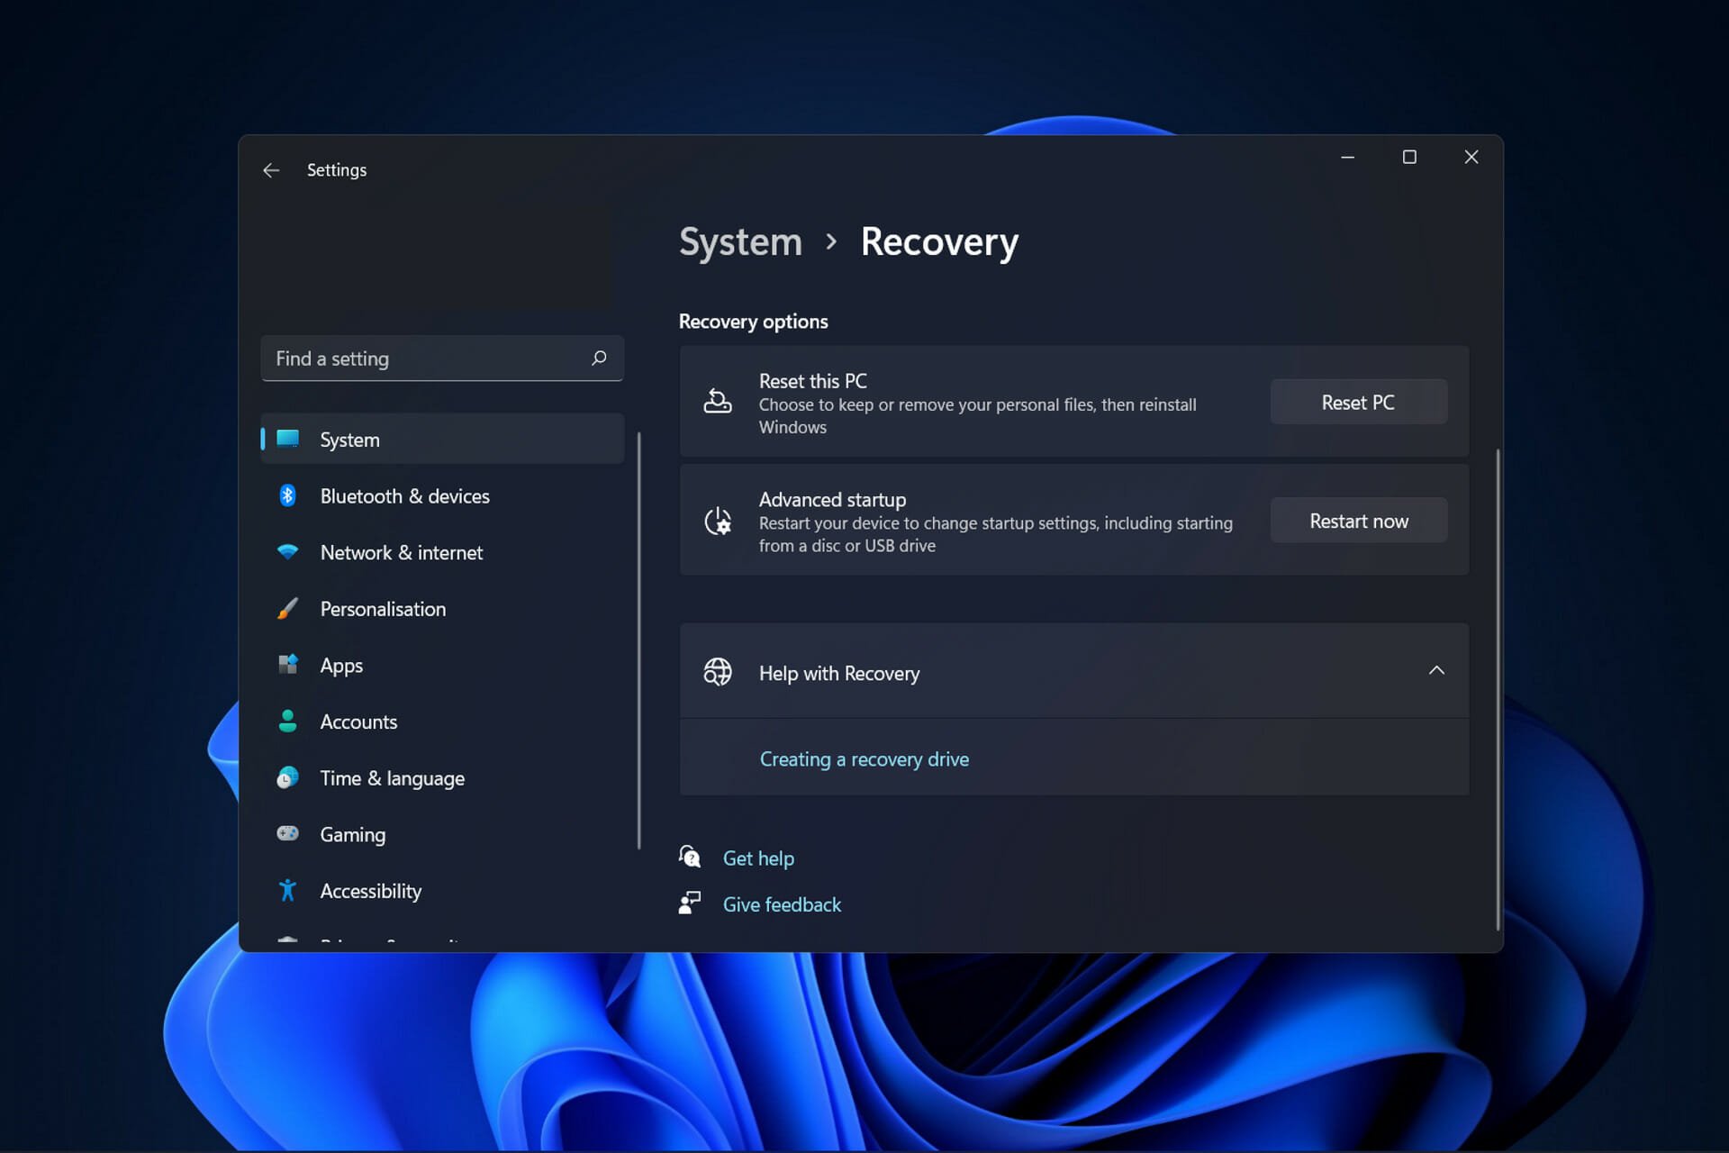Click the Accounts person icon
This screenshot has width=1729, height=1153.
tap(287, 722)
